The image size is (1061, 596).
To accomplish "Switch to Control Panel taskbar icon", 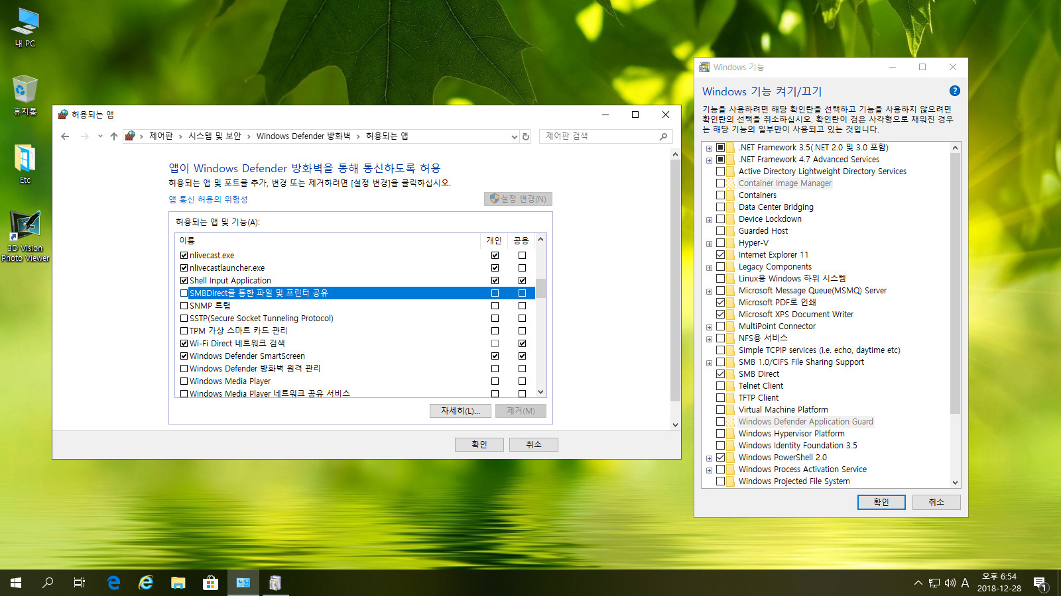I will point(243,583).
